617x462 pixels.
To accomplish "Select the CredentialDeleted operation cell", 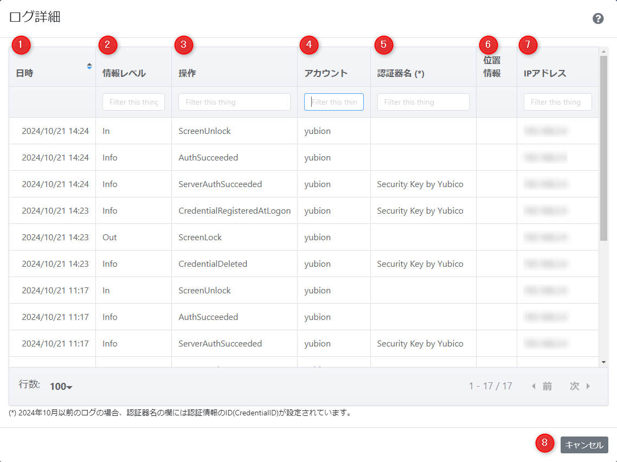I will coord(235,264).
